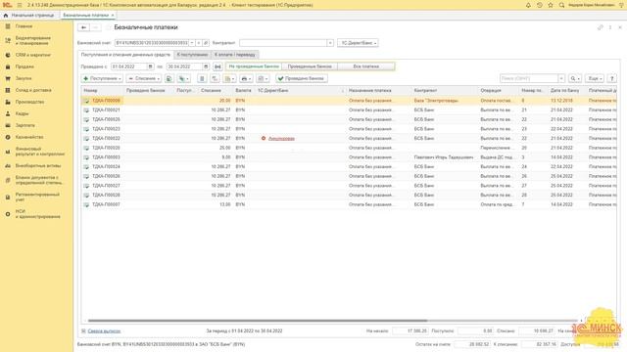Open Бюджетирование и планирование section
The height and width of the screenshot is (352, 627).
click(32, 40)
